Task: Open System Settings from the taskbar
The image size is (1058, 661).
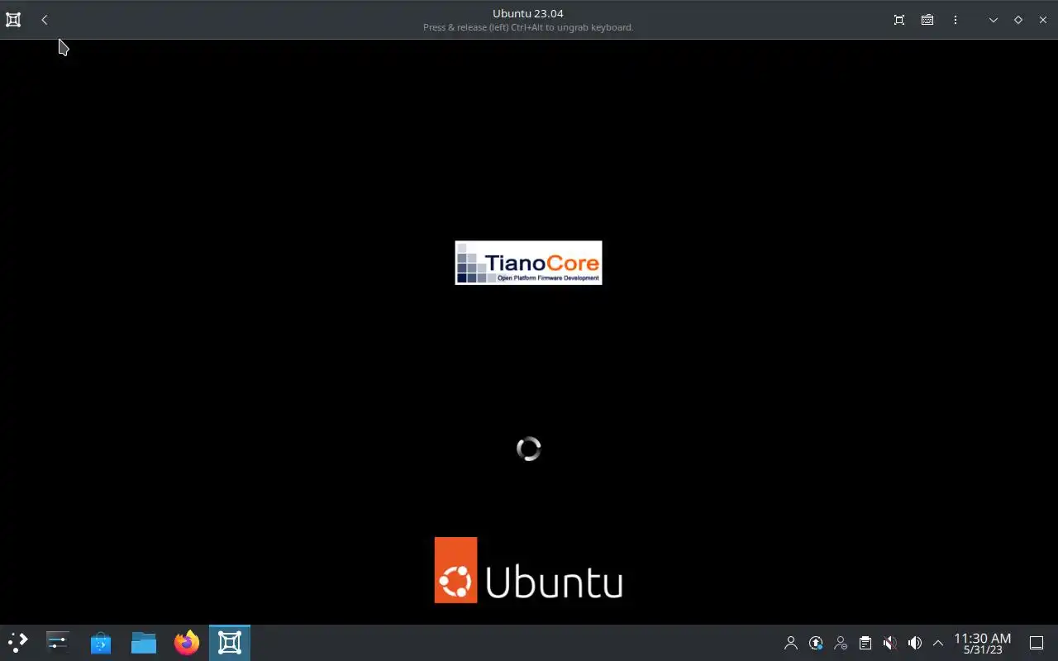Action: (58, 643)
